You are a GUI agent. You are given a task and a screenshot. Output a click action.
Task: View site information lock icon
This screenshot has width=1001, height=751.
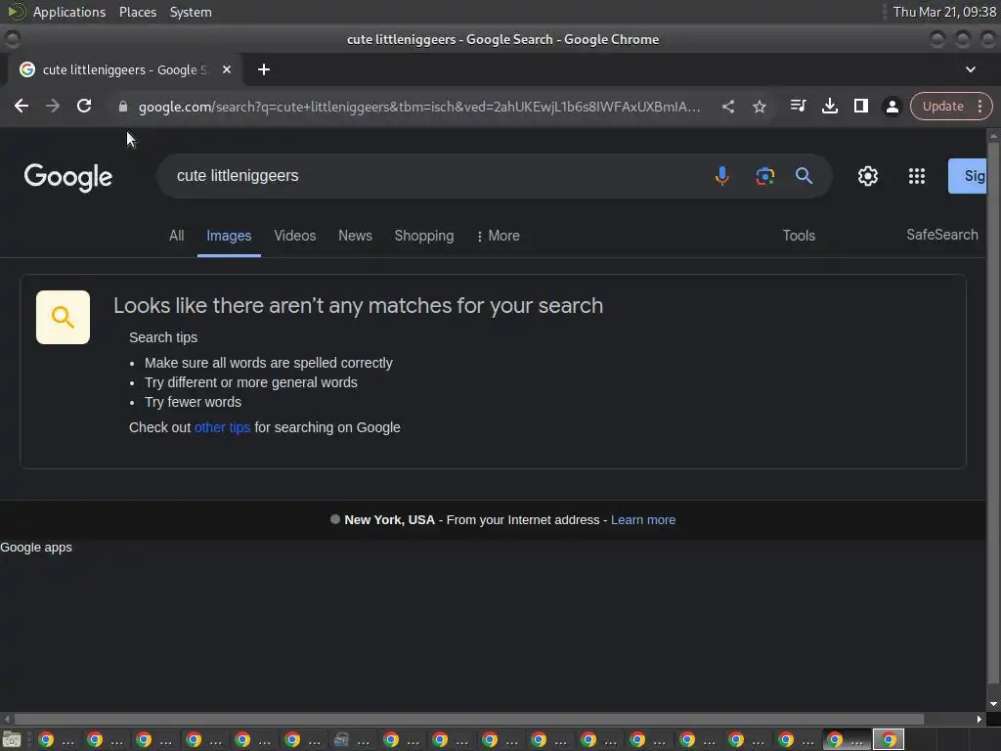click(123, 107)
